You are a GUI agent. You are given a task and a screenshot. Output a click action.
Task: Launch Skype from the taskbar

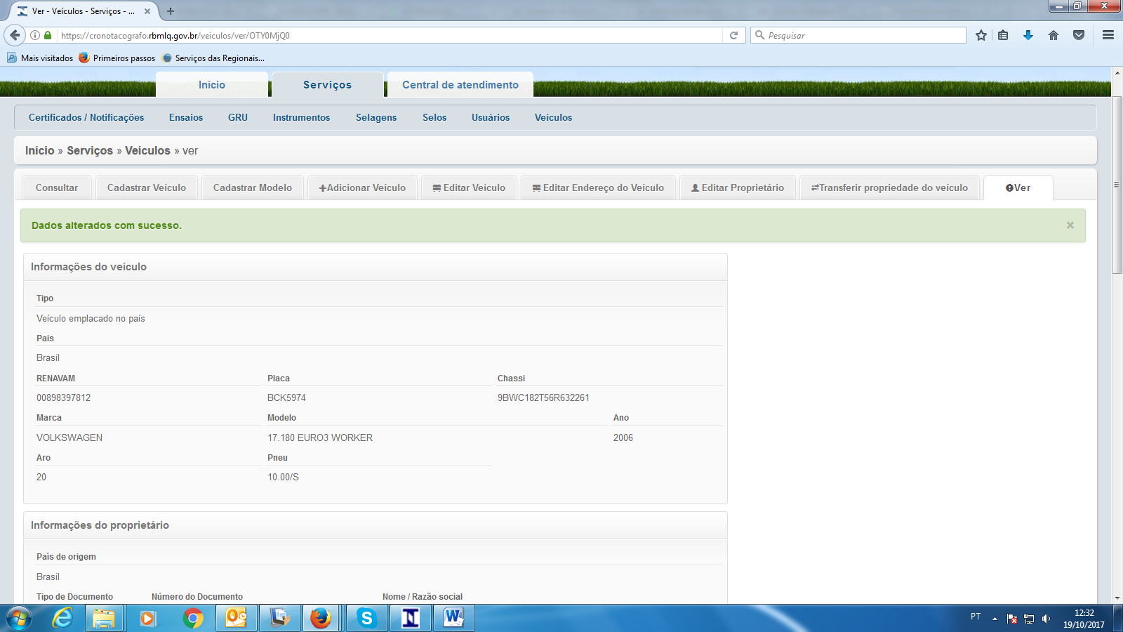point(367,619)
